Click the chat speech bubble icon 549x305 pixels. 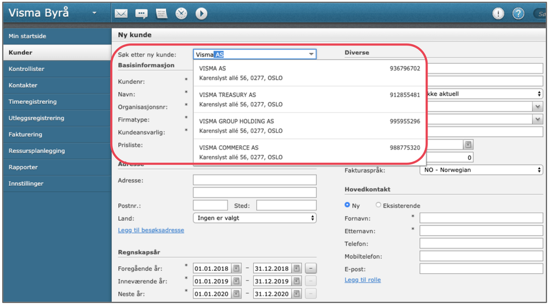coord(141,14)
